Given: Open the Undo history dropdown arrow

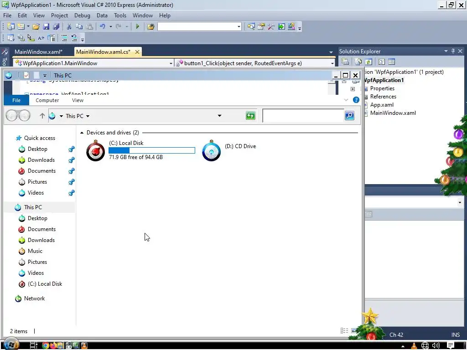Looking at the screenshot, I should pos(110,27).
